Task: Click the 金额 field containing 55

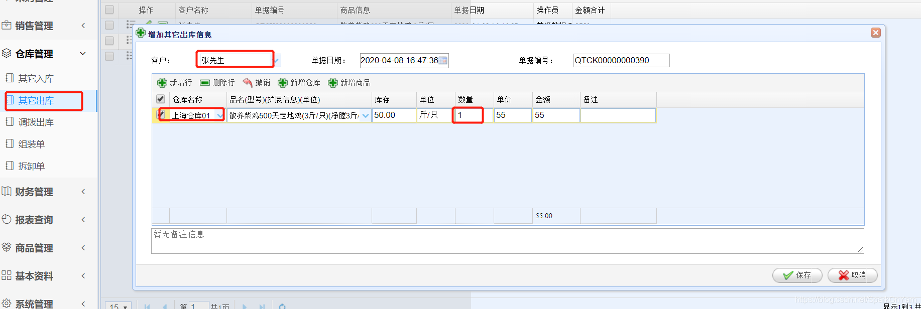Action: point(556,115)
